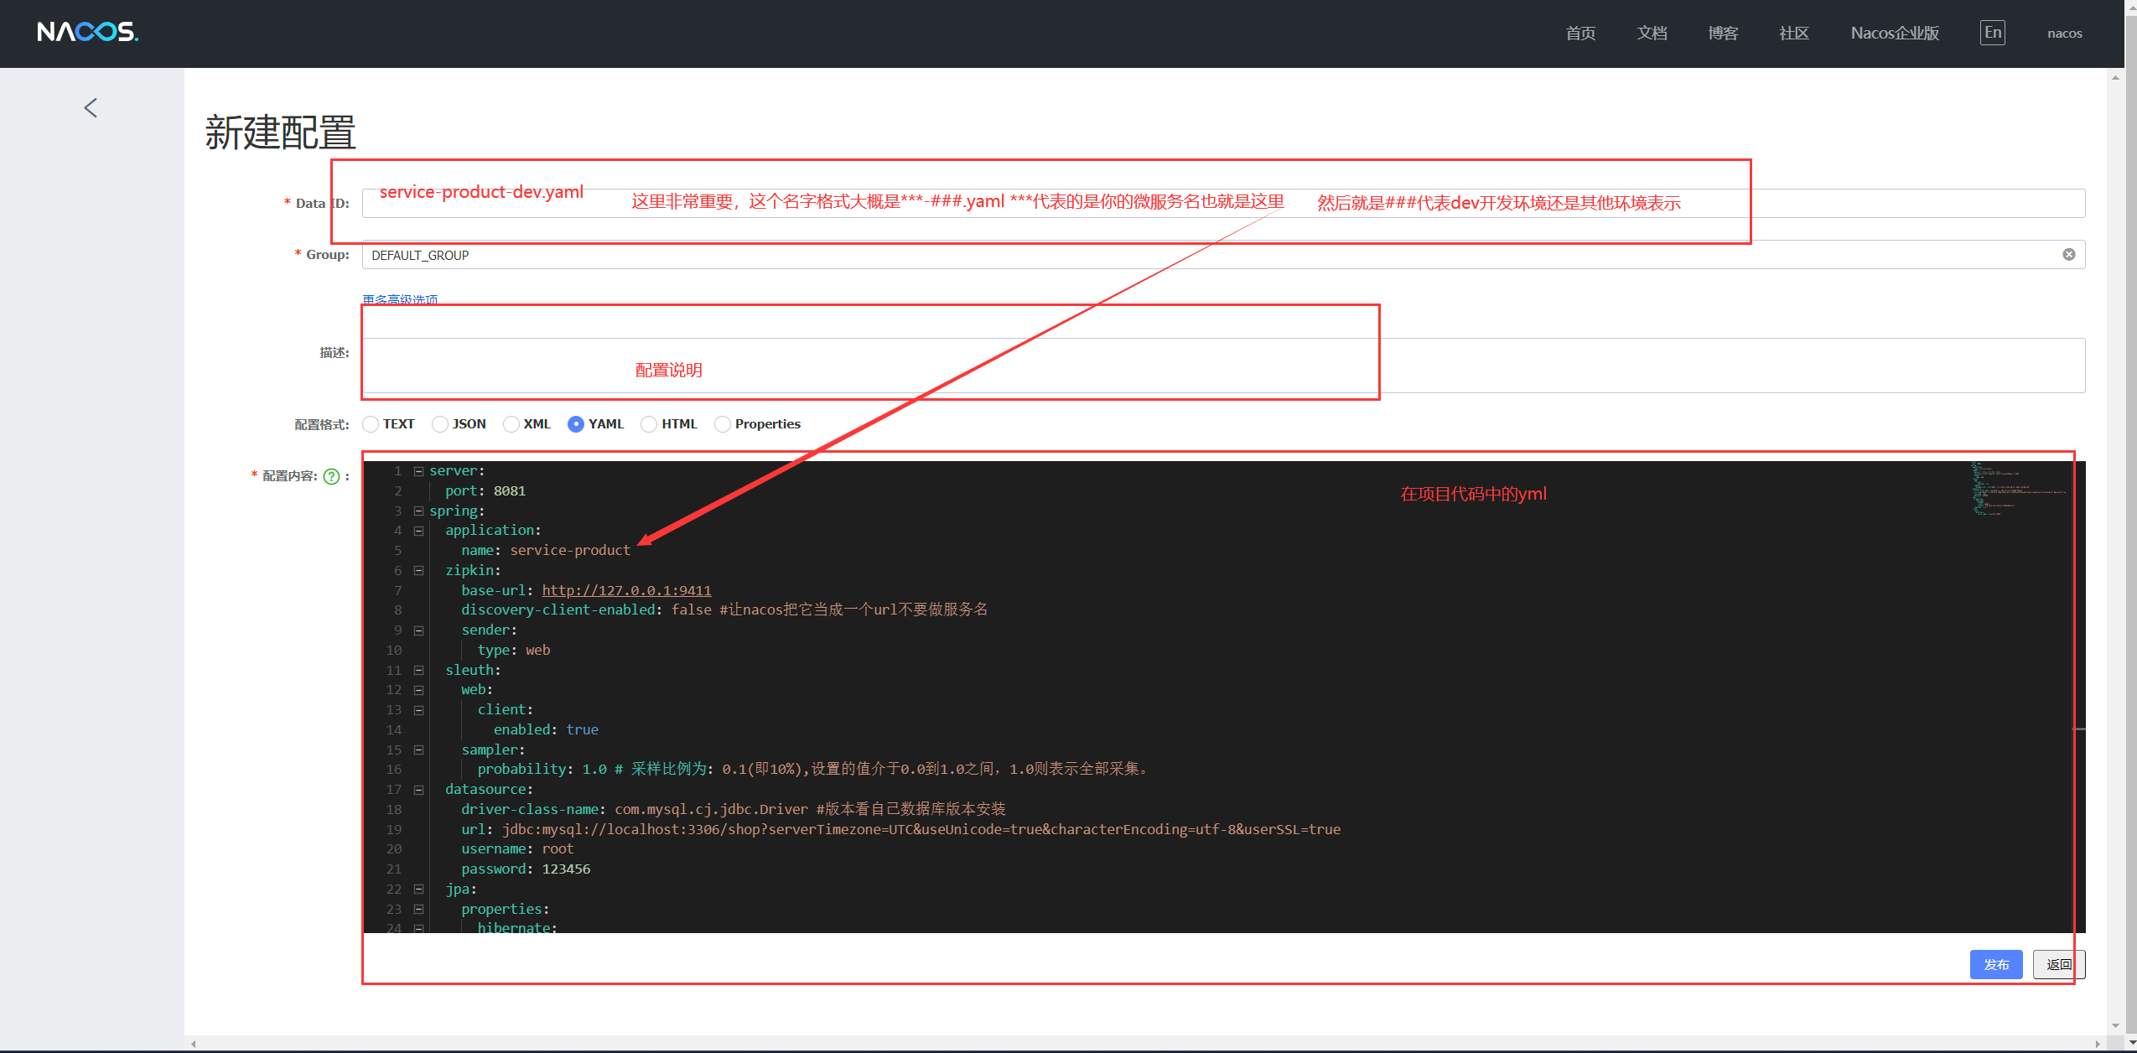Click the 返回 return button
Image resolution: width=2137 pixels, height=1053 pixels.
(2058, 964)
